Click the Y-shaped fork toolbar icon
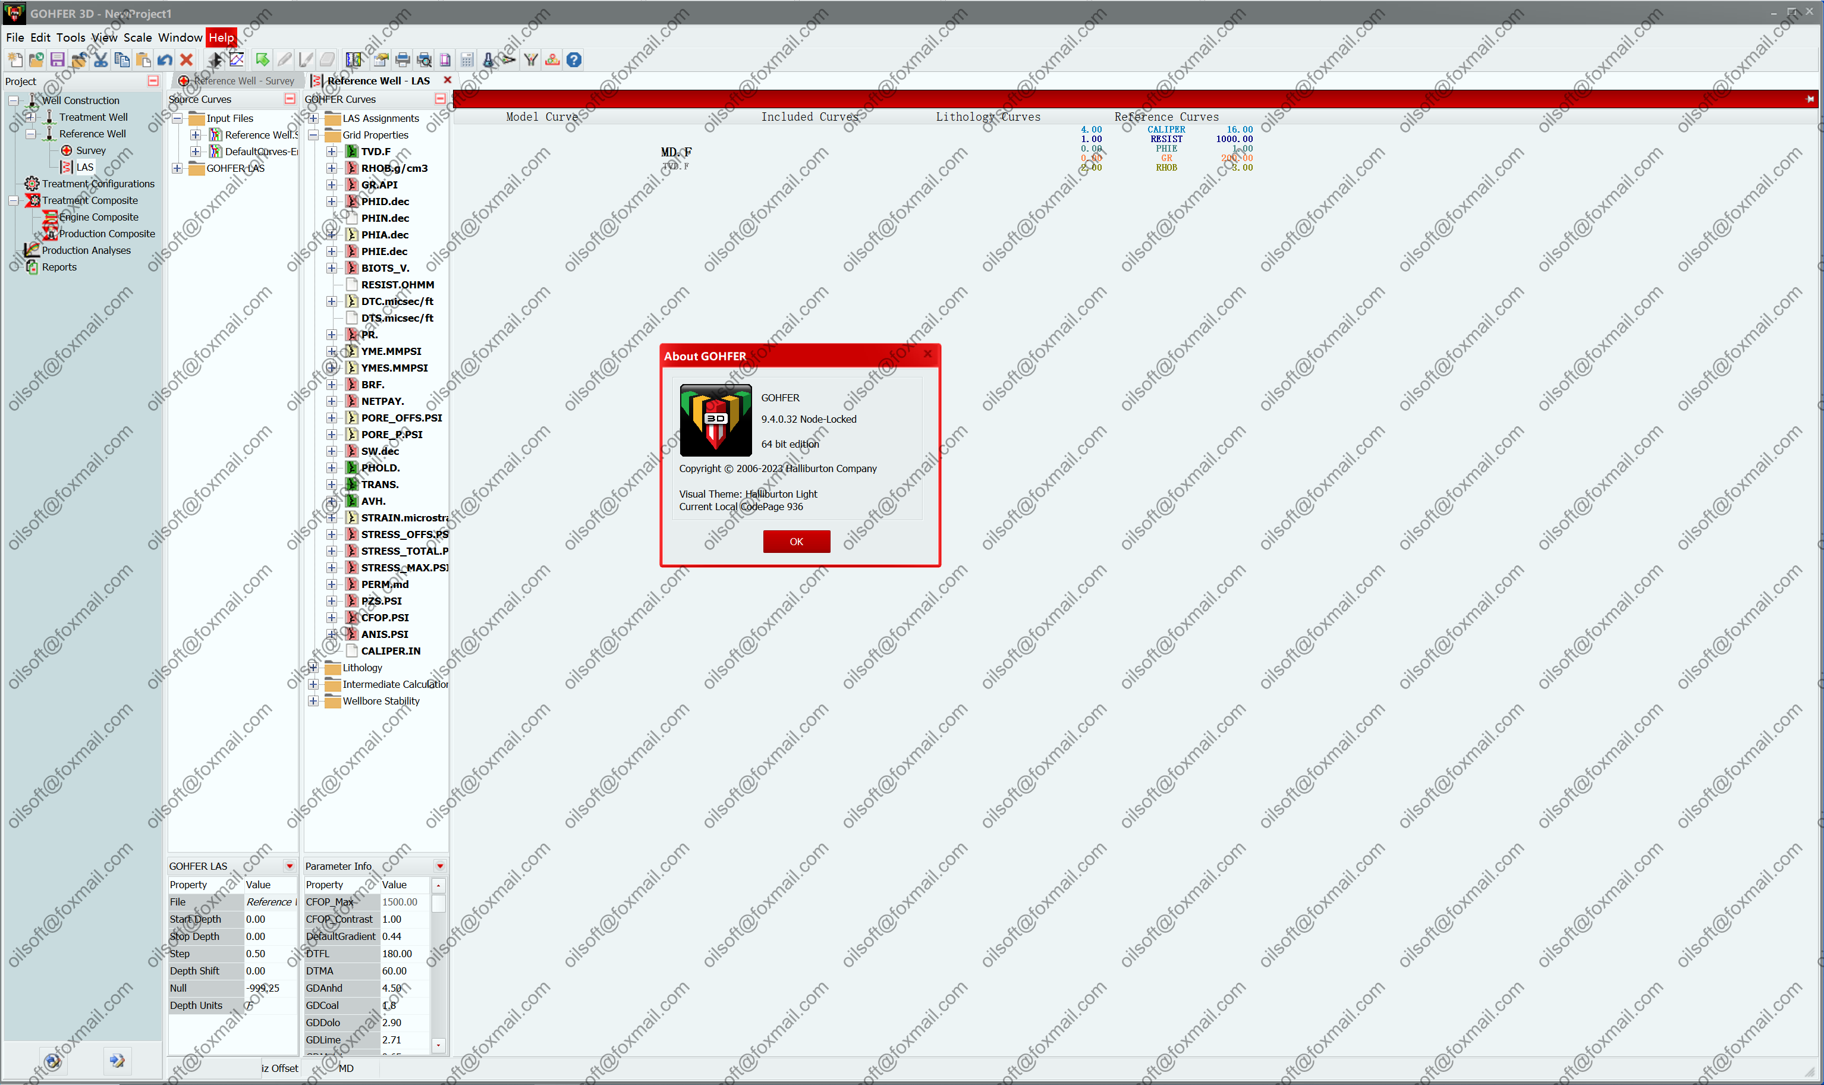Image resolution: width=1824 pixels, height=1085 pixels. [531, 60]
